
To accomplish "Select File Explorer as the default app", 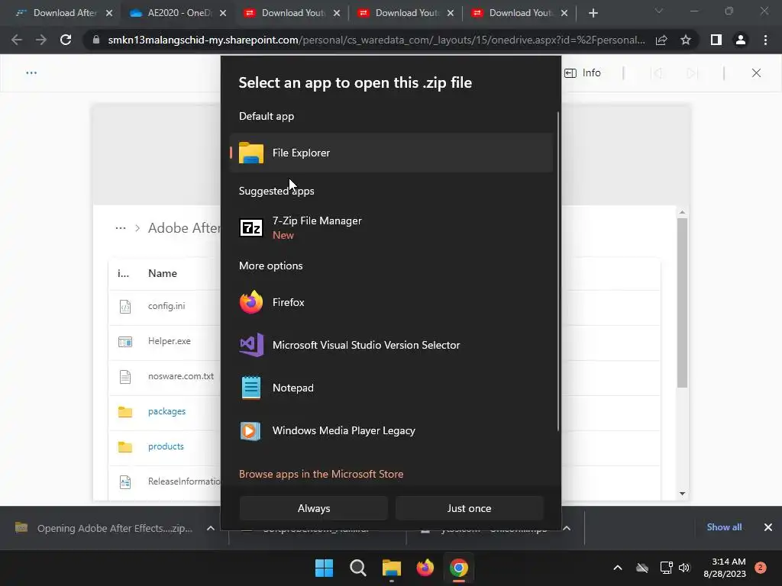I will click(391, 153).
